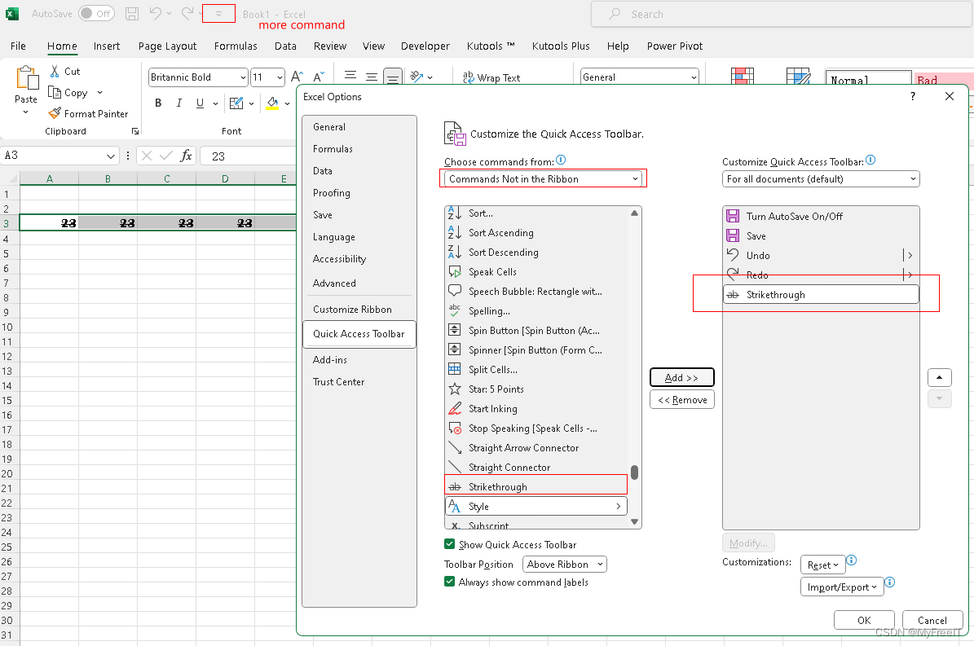Click the Cut scissors icon

(55, 72)
